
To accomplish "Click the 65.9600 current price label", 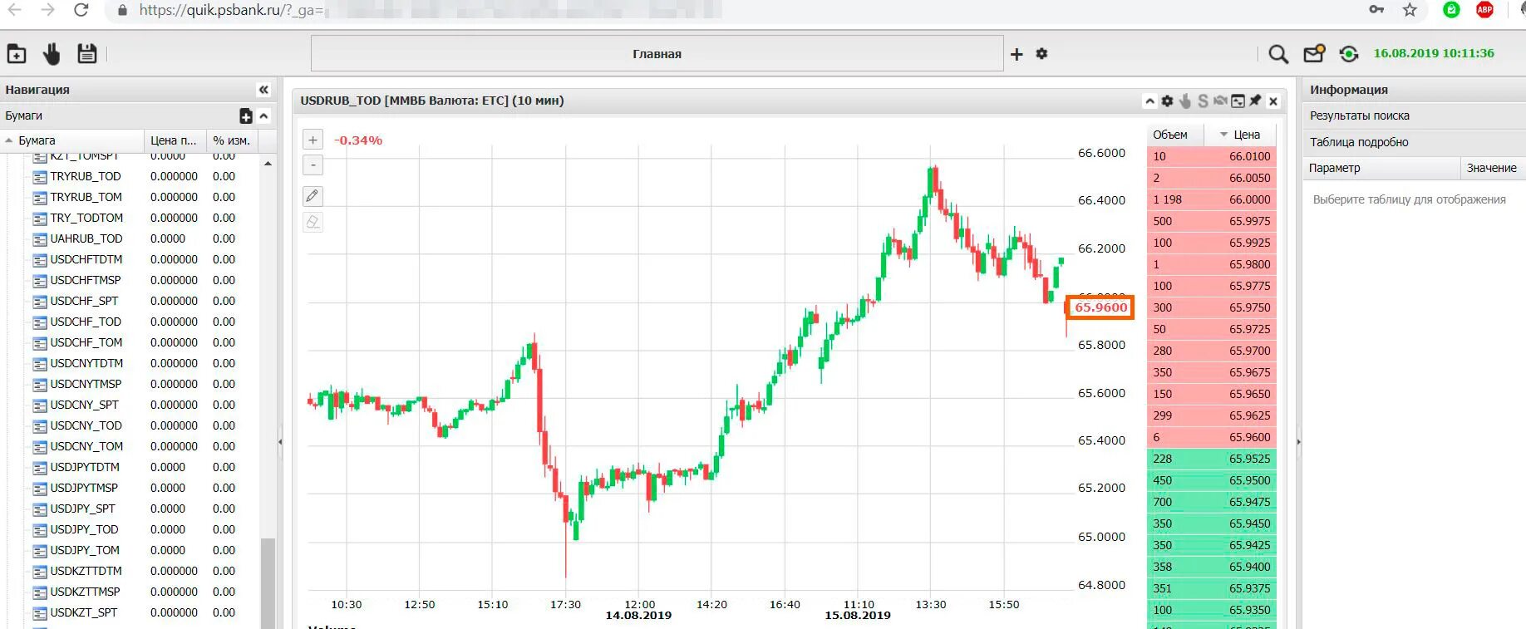I will coord(1100,307).
